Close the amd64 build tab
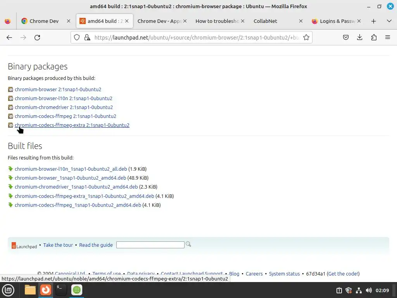 127,21
